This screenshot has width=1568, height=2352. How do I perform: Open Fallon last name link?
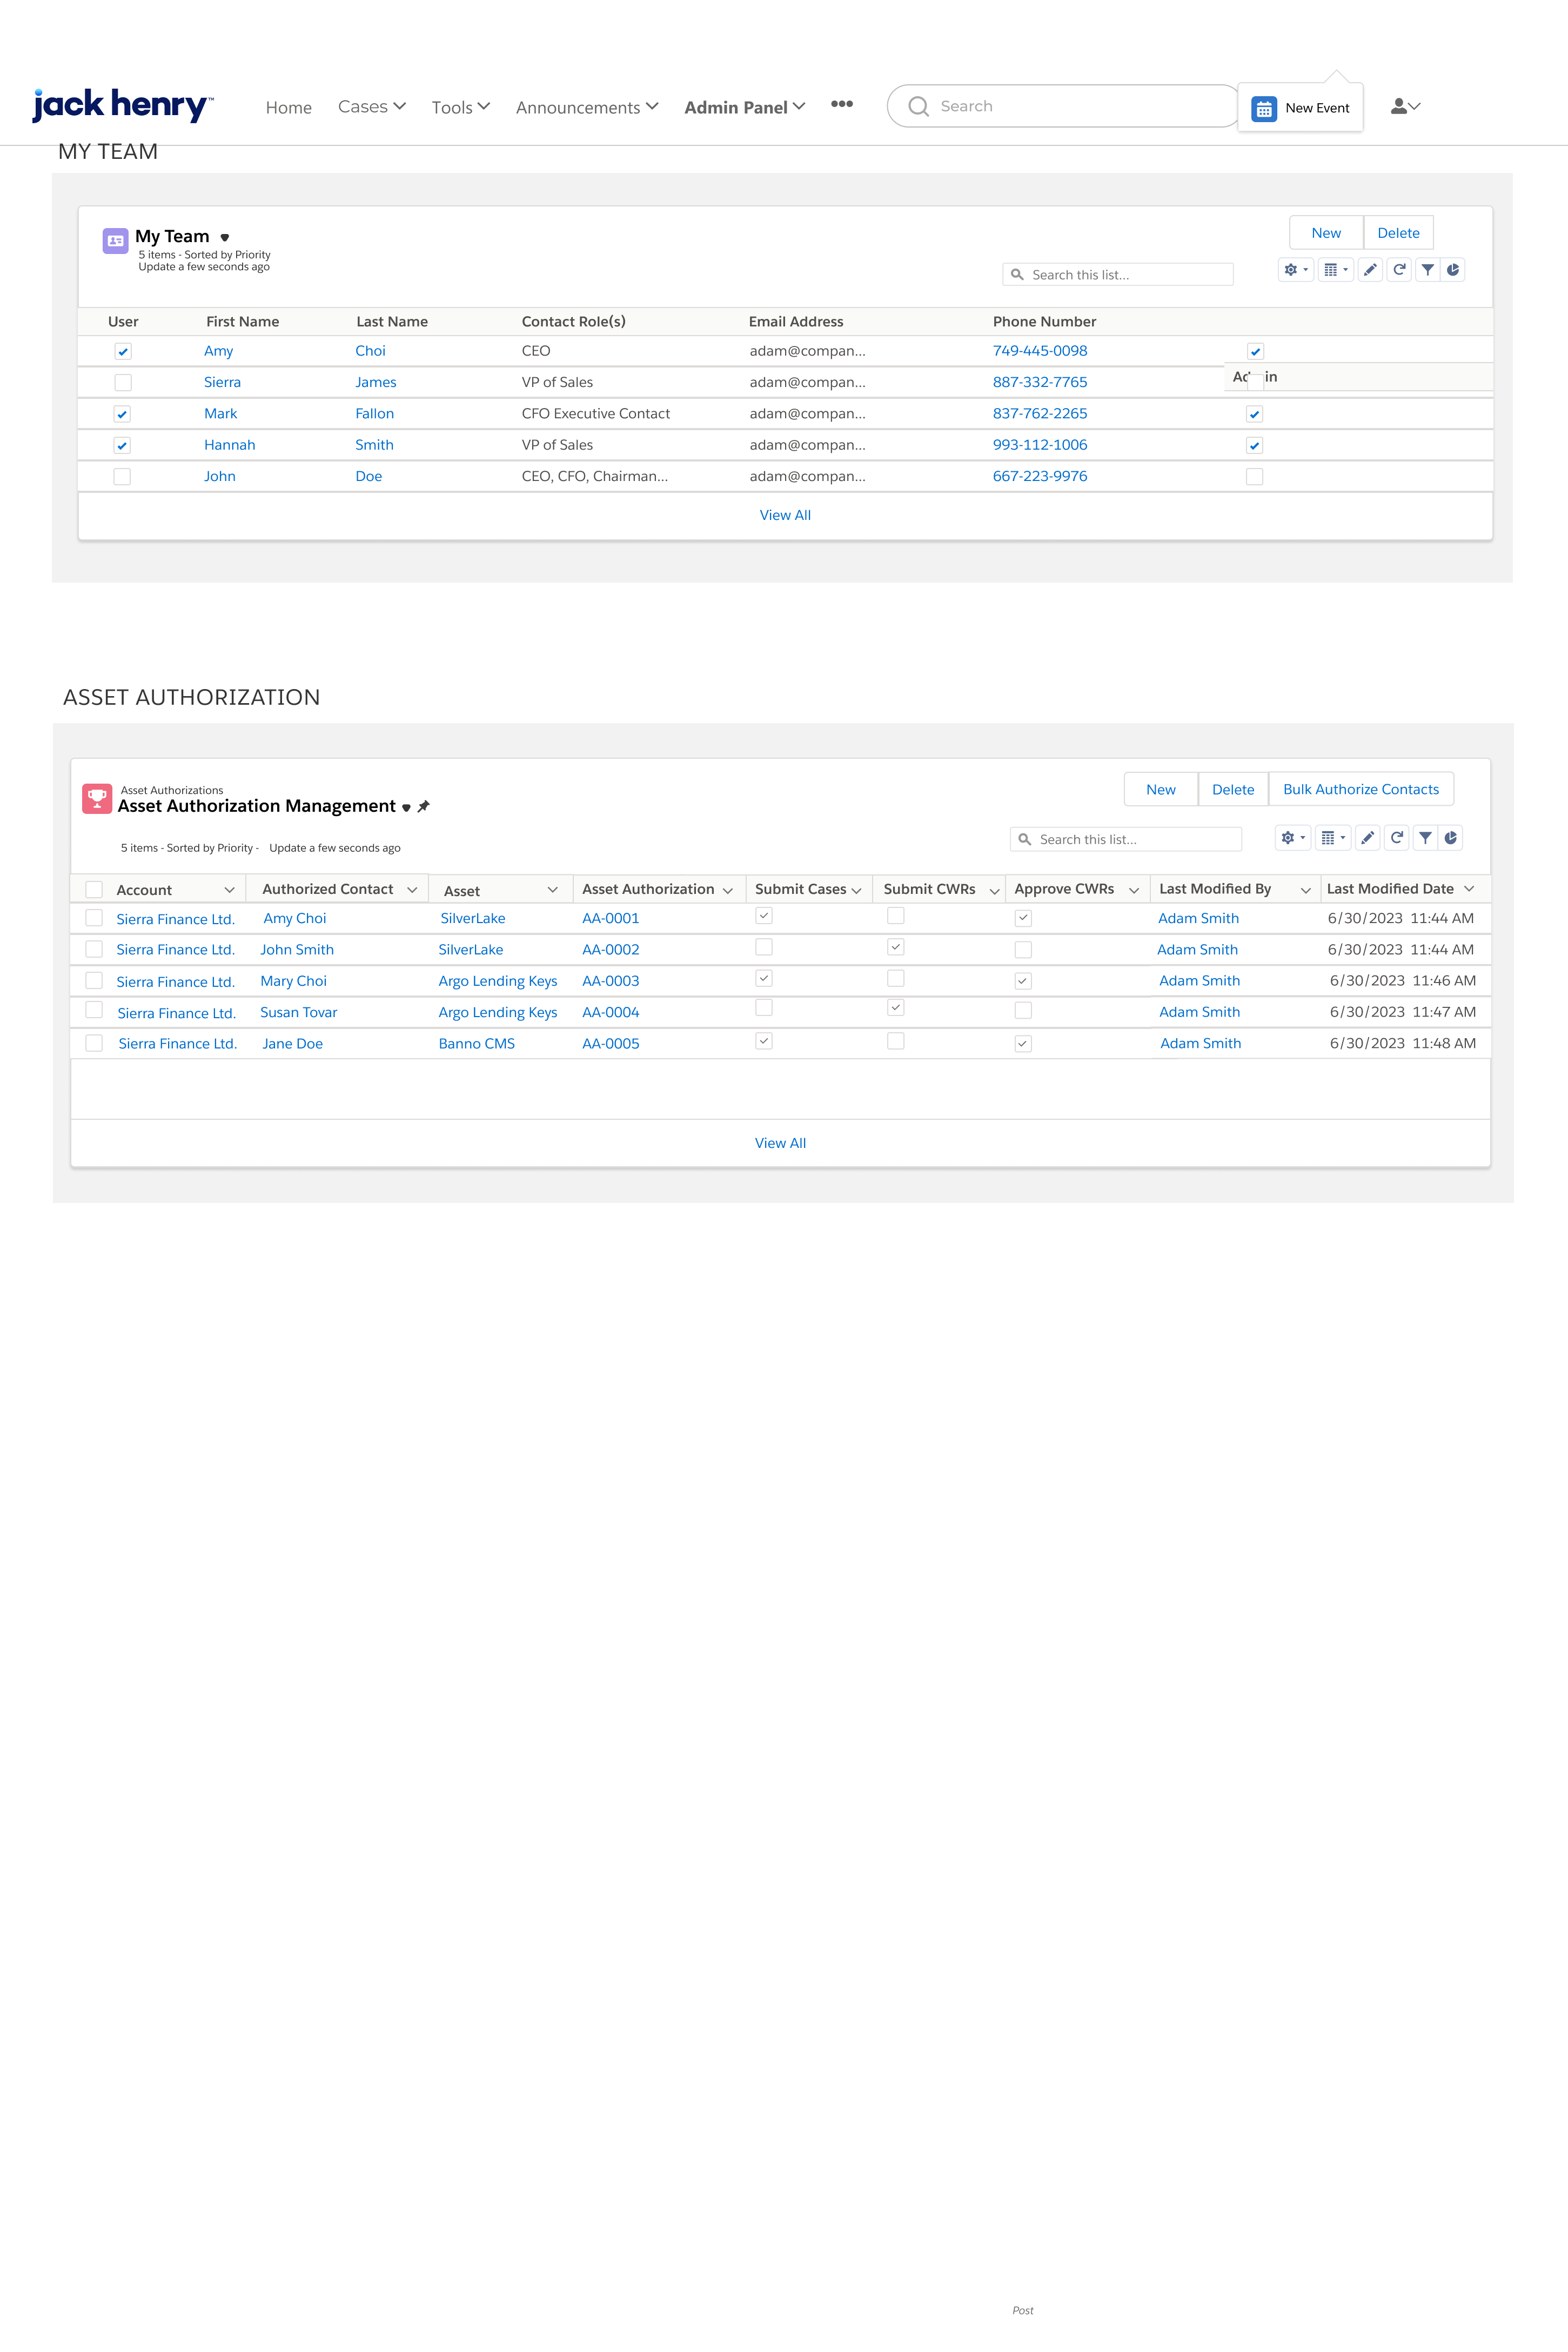click(375, 414)
